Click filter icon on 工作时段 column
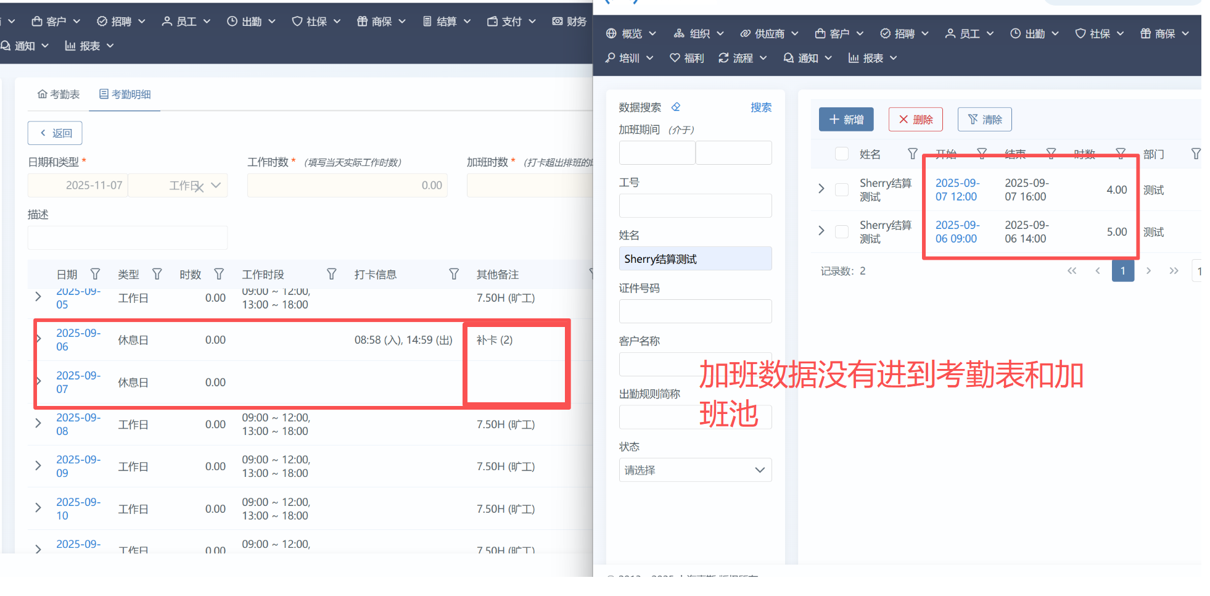The height and width of the screenshot is (596, 1210). tap(331, 274)
